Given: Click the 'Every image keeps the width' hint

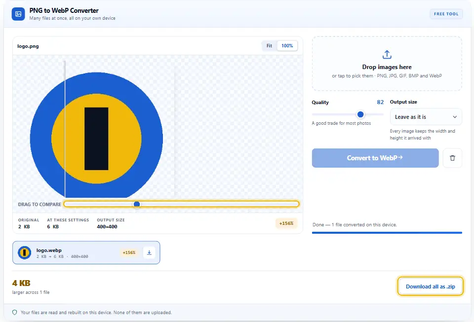Looking at the screenshot, I should click(x=422, y=134).
